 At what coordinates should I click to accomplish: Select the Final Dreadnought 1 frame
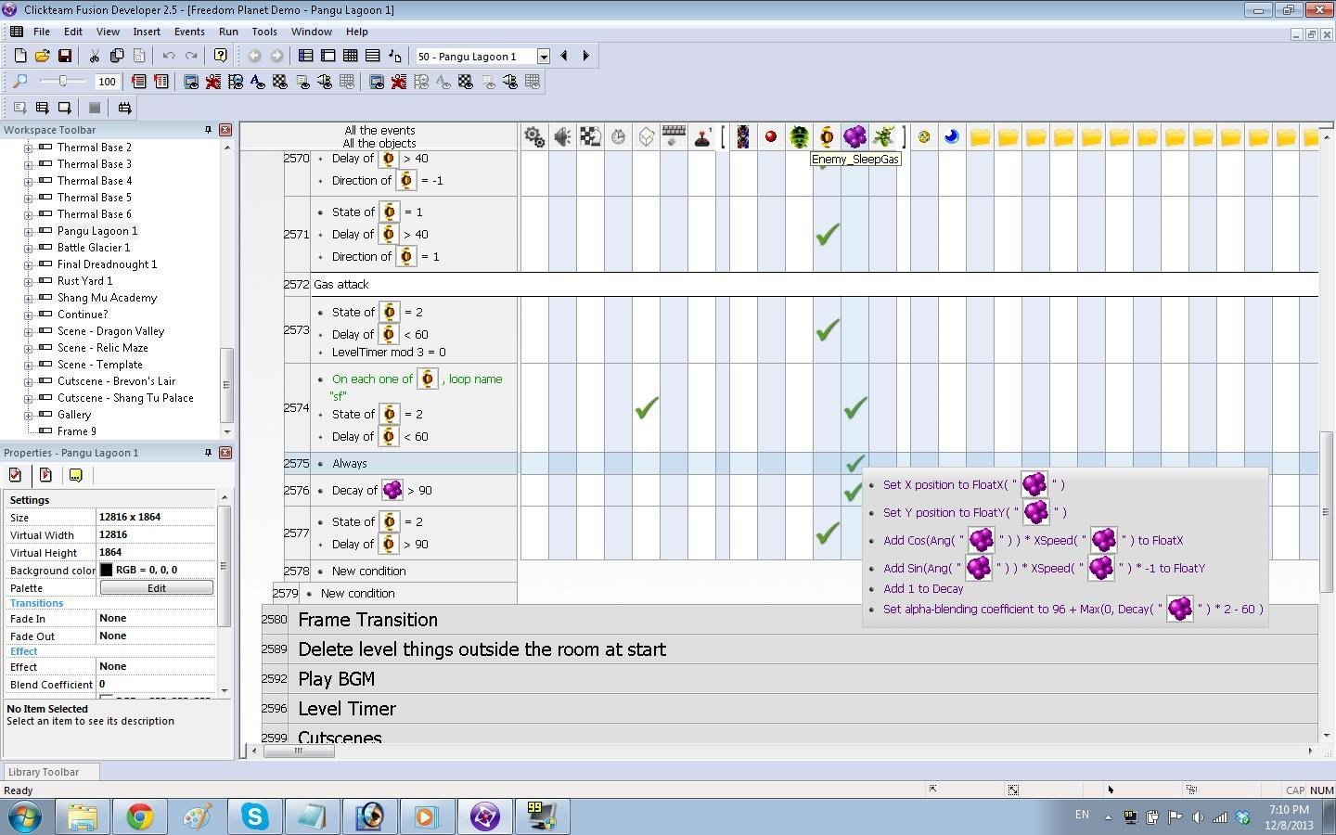(x=107, y=264)
